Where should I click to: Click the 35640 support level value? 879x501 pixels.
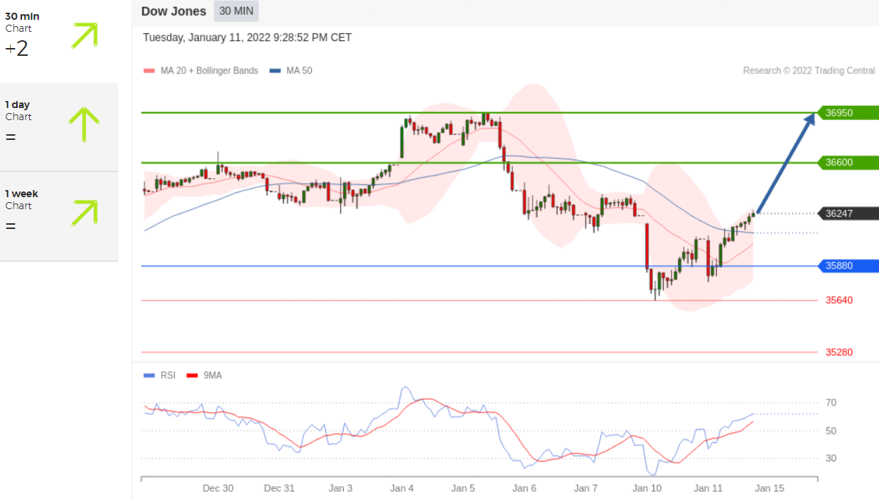pyautogui.click(x=839, y=300)
